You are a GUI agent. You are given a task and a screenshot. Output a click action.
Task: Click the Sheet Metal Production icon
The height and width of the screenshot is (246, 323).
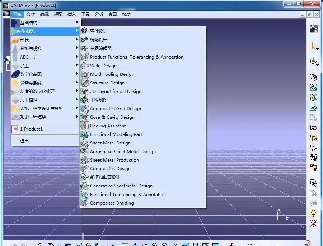click(84, 160)
